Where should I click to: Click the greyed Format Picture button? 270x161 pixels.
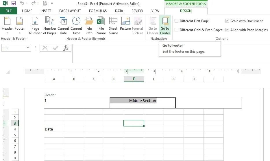pyautogui.click(x=138, y=26)
